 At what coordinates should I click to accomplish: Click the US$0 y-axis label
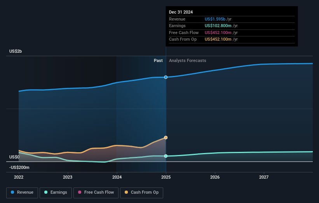click(x=14, y=157)
